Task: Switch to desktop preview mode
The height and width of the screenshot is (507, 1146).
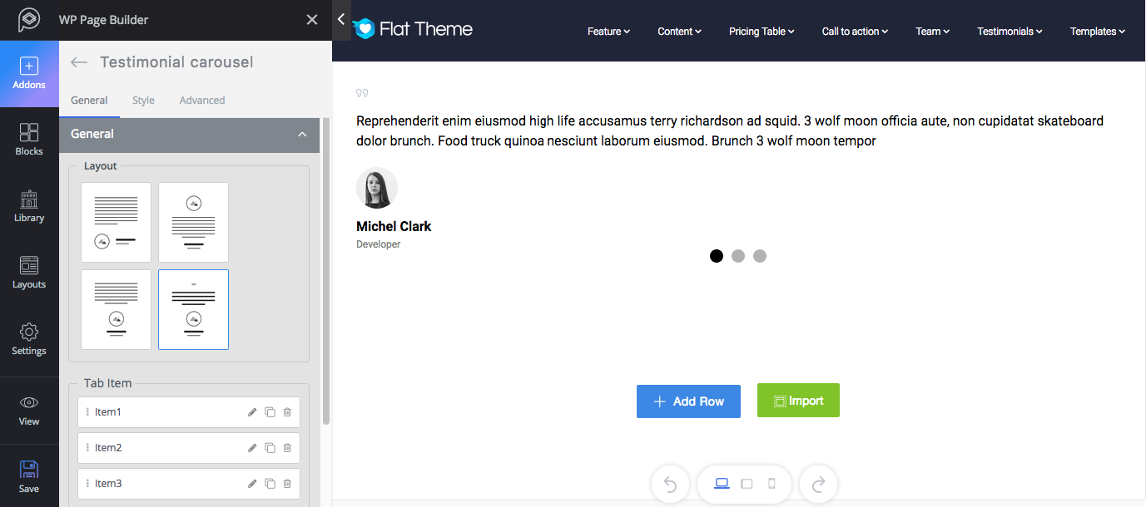Action: pos(722,484)
